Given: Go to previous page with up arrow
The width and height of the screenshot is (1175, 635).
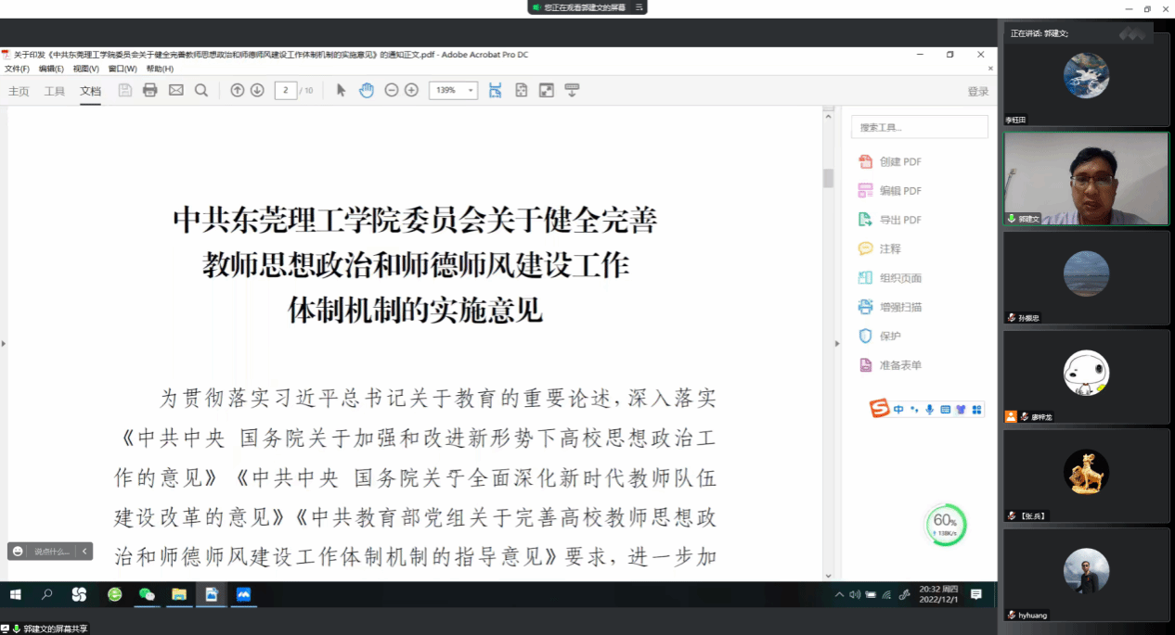Looking at the screenshot, I should point(238,90).
